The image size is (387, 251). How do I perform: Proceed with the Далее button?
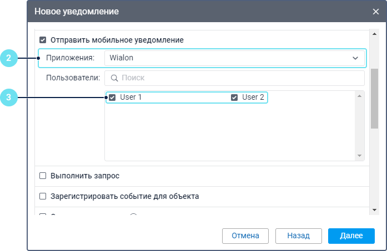pos(351,235)
